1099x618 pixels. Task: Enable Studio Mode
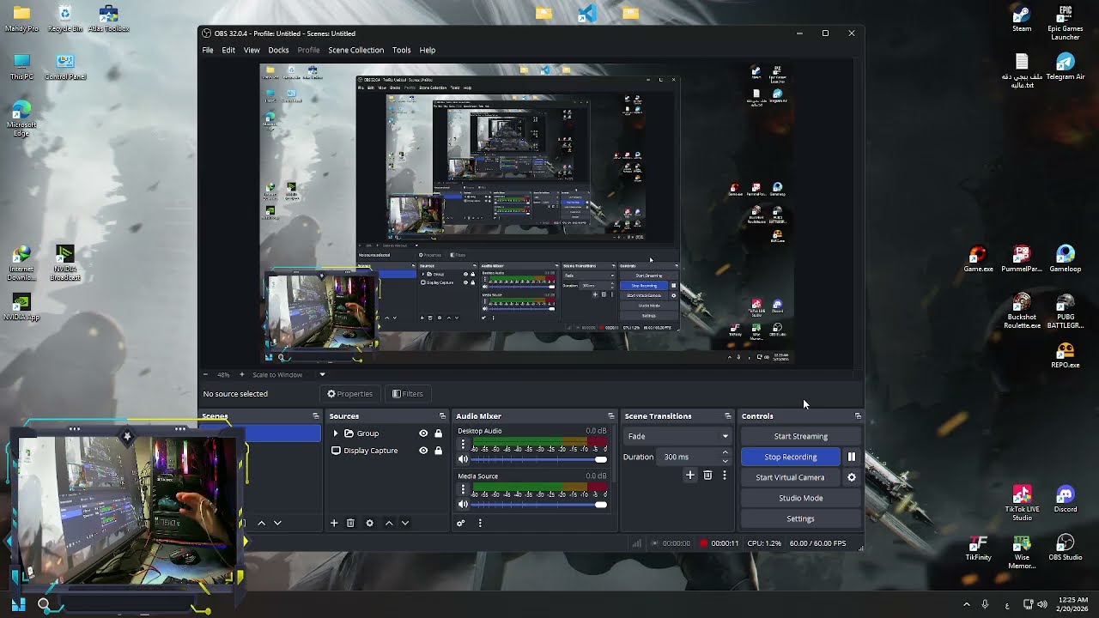point(800,498)
